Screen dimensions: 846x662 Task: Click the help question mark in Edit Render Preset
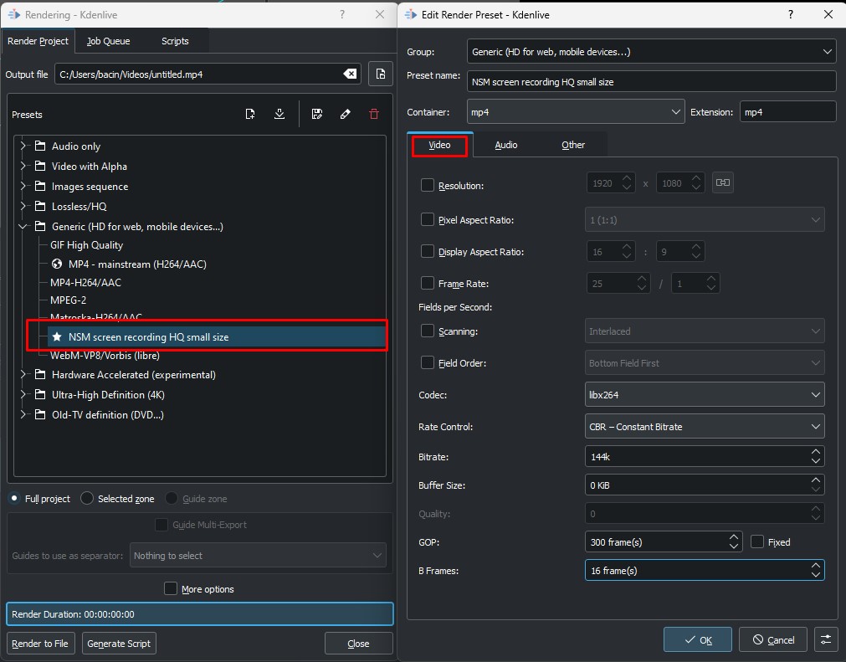[x=791, y=14]
